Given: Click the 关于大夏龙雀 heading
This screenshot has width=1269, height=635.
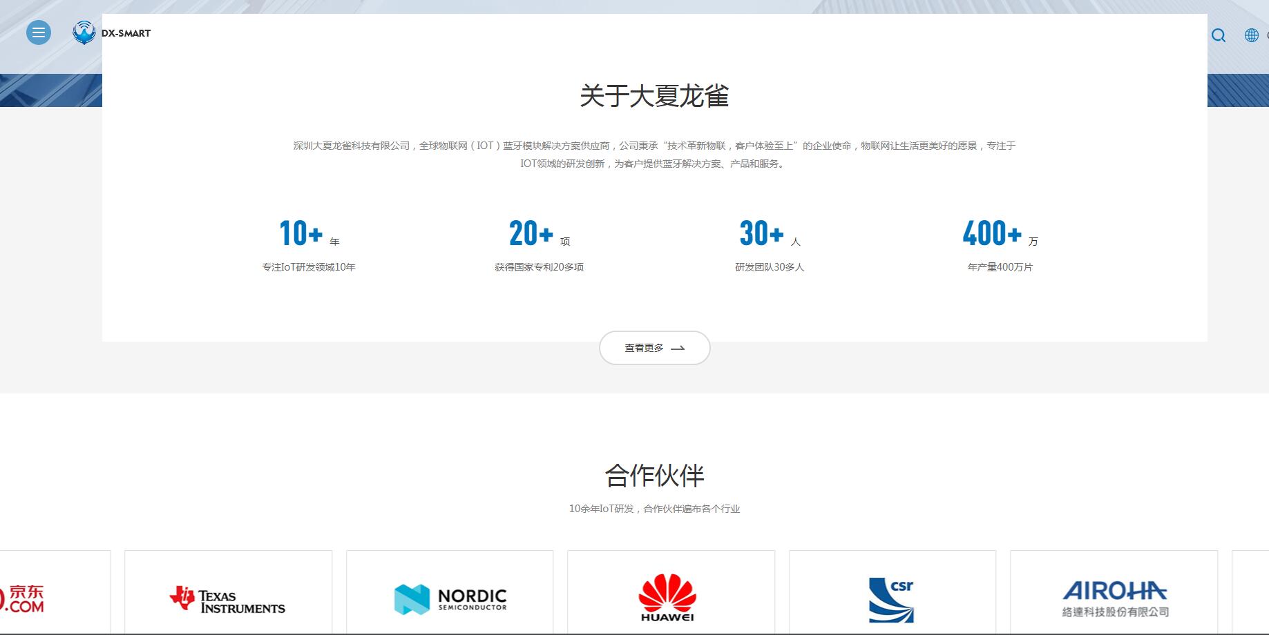Looking at the screenshot, I should (x=654, y=96).
